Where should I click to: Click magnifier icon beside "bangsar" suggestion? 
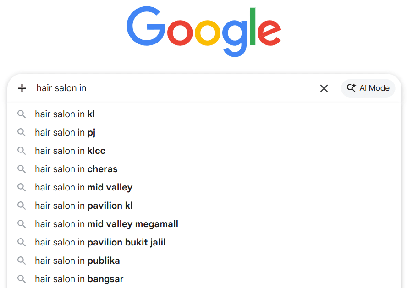(22, 279)
